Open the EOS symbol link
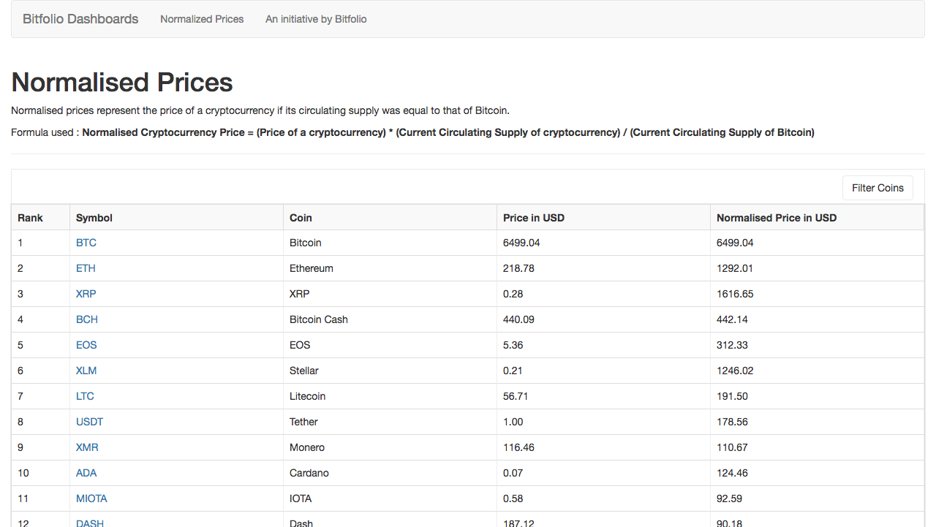Screen dimensions: 936x527 [x=86, y=345]
